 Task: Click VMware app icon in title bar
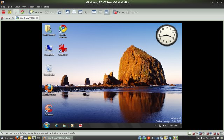[x=2, y=2]
